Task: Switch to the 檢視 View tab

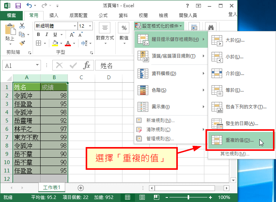Action: tap(163, 16)
